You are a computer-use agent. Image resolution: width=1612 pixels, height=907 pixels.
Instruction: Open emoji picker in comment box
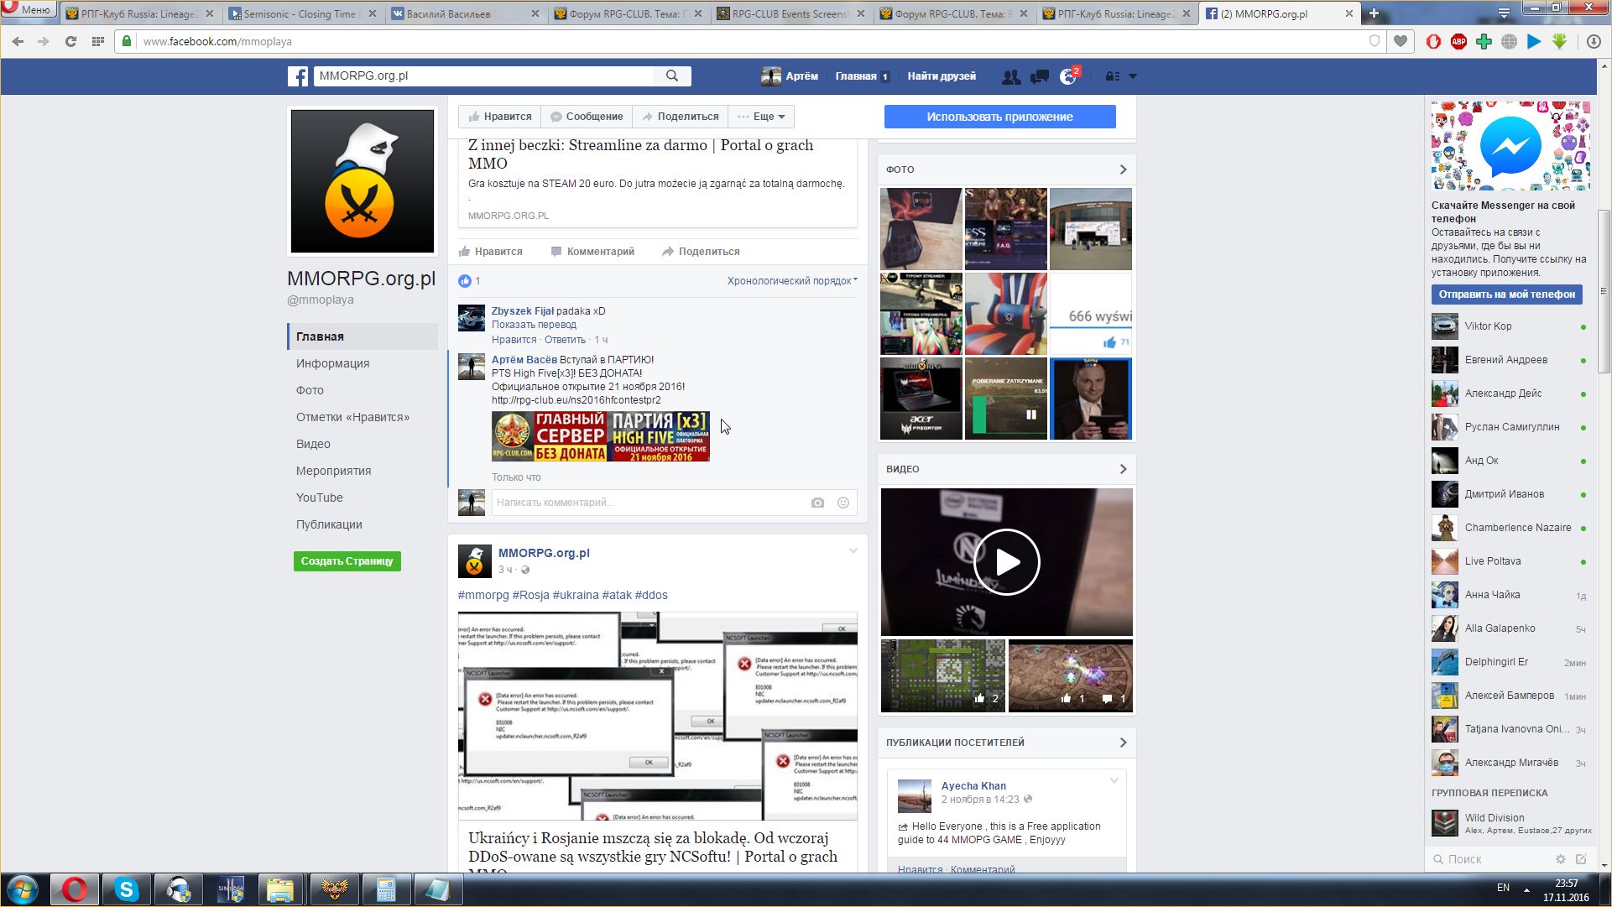(843, 503)
